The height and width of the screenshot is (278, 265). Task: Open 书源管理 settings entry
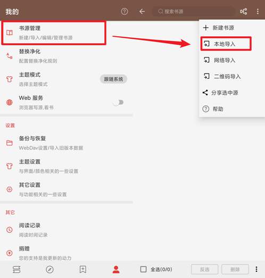[x=54, y=32]
